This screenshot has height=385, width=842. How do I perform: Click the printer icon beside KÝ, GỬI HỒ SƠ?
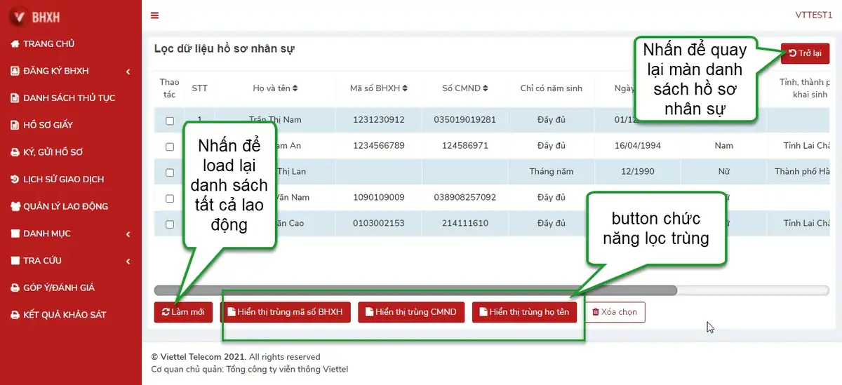(x=14, y=152)
